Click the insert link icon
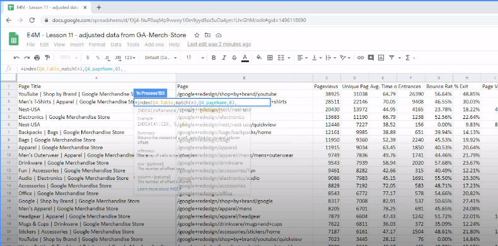498x246 pixels. 360,58
